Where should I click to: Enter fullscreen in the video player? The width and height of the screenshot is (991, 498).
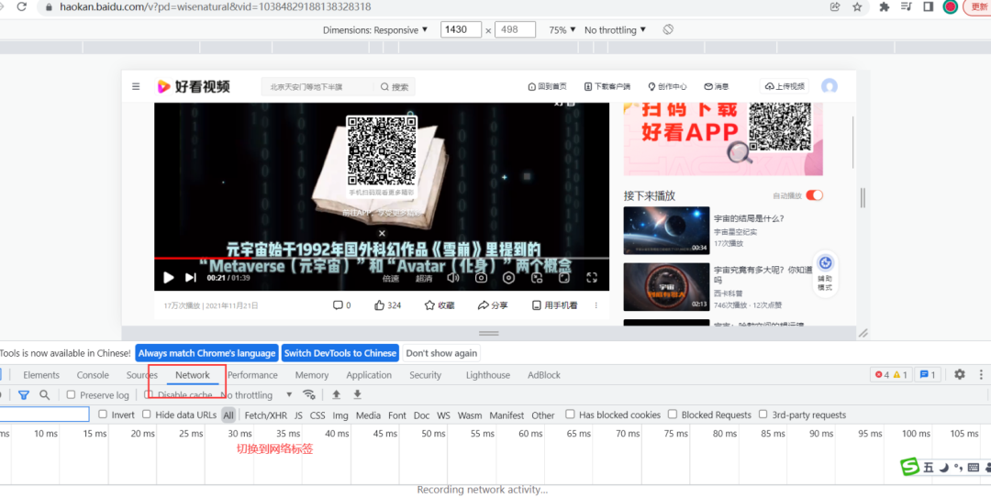[592, 278]
